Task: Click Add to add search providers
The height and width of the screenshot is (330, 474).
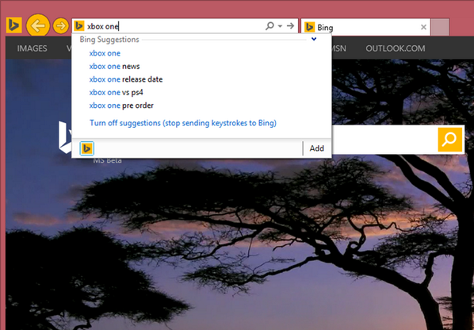Action: coord(316,148)
